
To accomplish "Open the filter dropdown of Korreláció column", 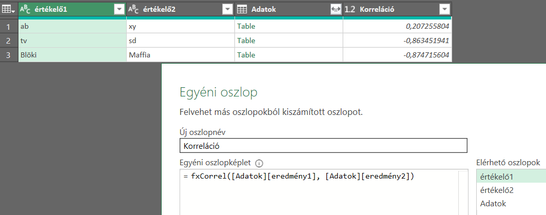I will coord(445,10).
